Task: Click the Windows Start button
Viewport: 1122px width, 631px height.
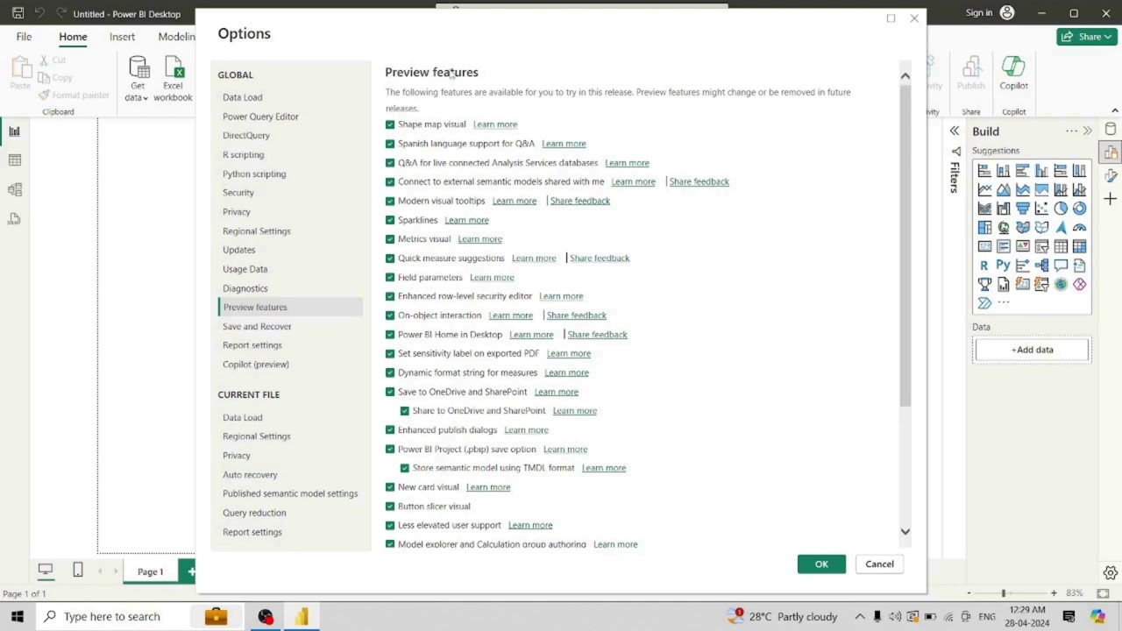Action: (17, 616)
